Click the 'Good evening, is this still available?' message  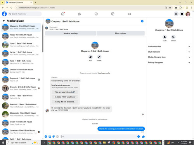[x=66, y=81]
